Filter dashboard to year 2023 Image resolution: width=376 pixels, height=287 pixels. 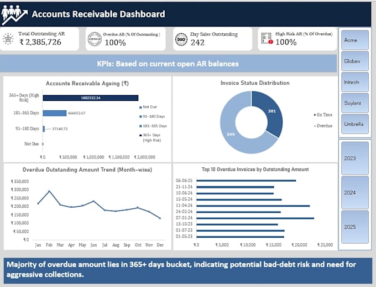(x=355, y=158)
